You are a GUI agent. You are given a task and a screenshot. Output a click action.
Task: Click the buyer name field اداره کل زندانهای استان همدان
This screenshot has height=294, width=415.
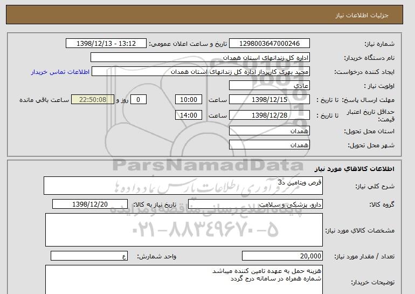[200, 58]
